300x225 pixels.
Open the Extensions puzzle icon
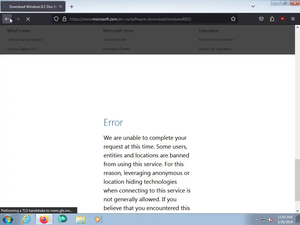(x=272, y=19)
